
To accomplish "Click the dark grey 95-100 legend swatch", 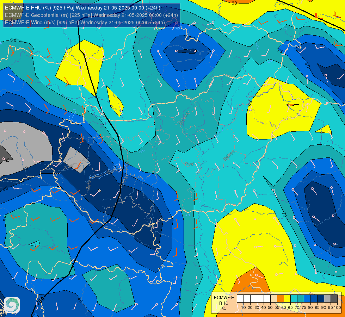I will point(334,298).
